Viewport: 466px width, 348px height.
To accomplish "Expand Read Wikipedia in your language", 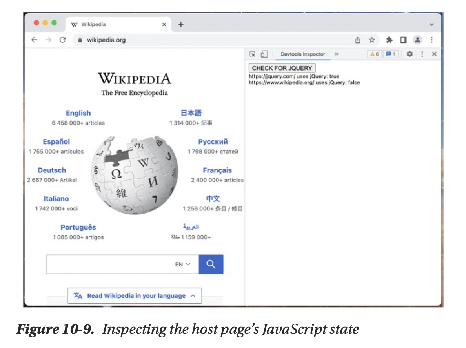I will coord(135,296).
